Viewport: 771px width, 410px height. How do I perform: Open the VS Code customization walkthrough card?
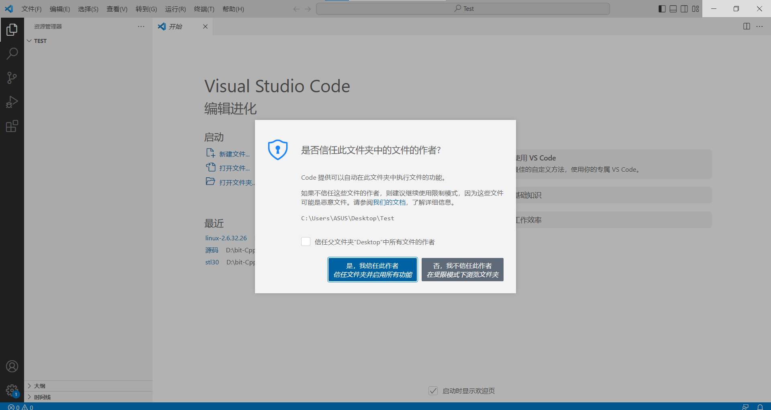(614, 164)
